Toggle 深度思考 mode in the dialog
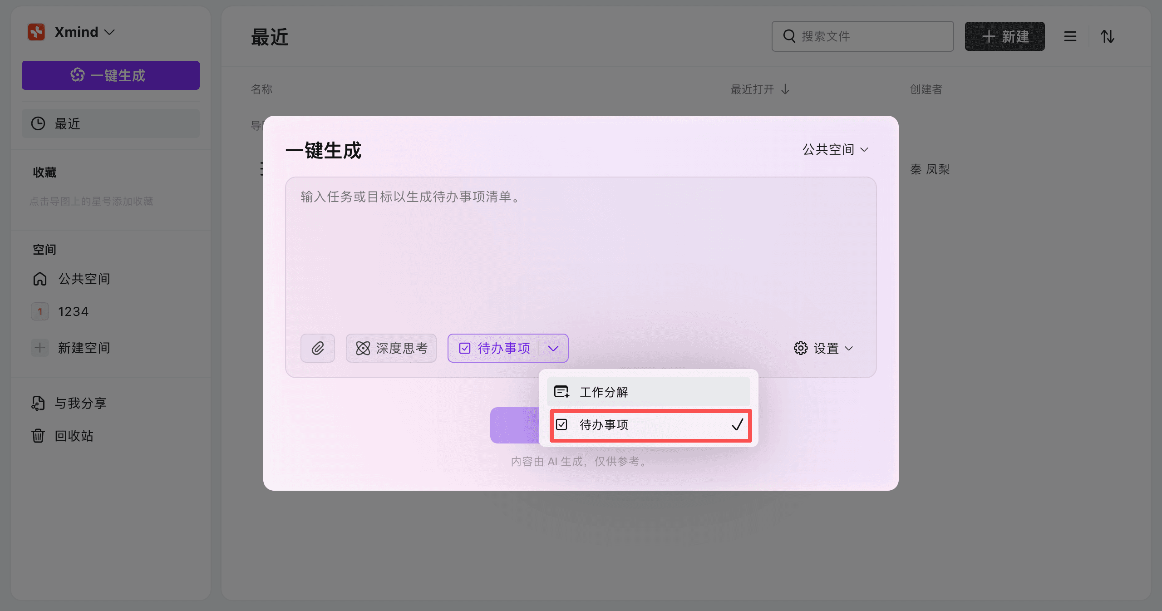 (391, 348)
